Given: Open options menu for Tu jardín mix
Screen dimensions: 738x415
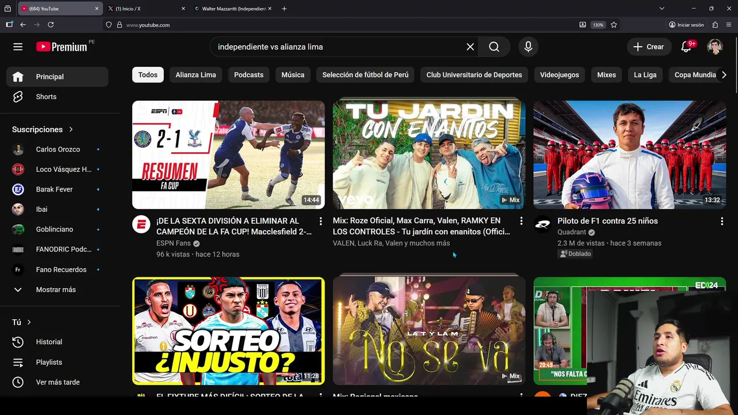Looking at the screenshot, I should [521, 221].
